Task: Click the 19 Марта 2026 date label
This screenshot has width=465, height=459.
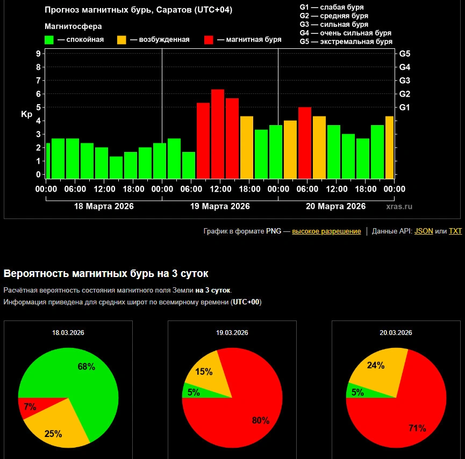Action: click(x=220, y=206)
